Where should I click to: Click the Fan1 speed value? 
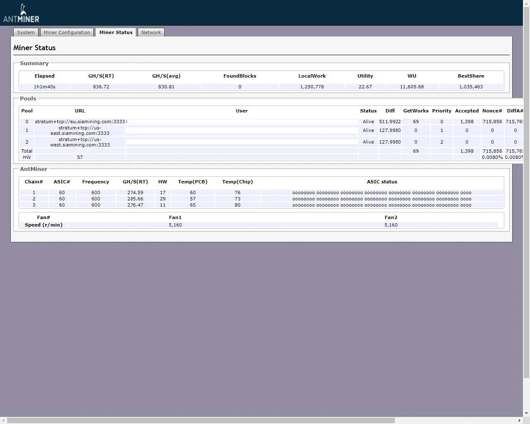[175, 225]
